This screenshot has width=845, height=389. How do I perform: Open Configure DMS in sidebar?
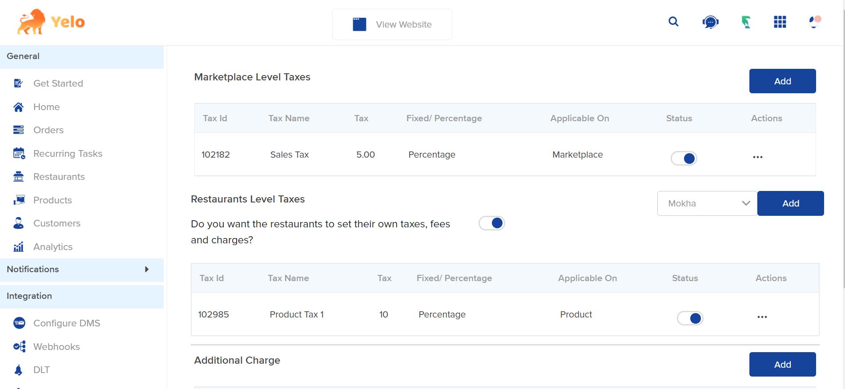coord(66,323)
